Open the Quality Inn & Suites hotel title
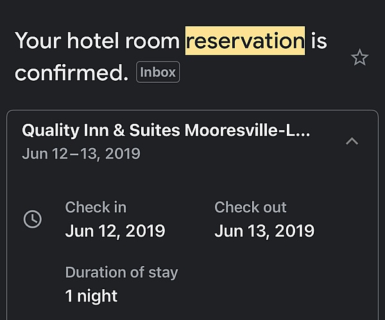 coord(166,130)
